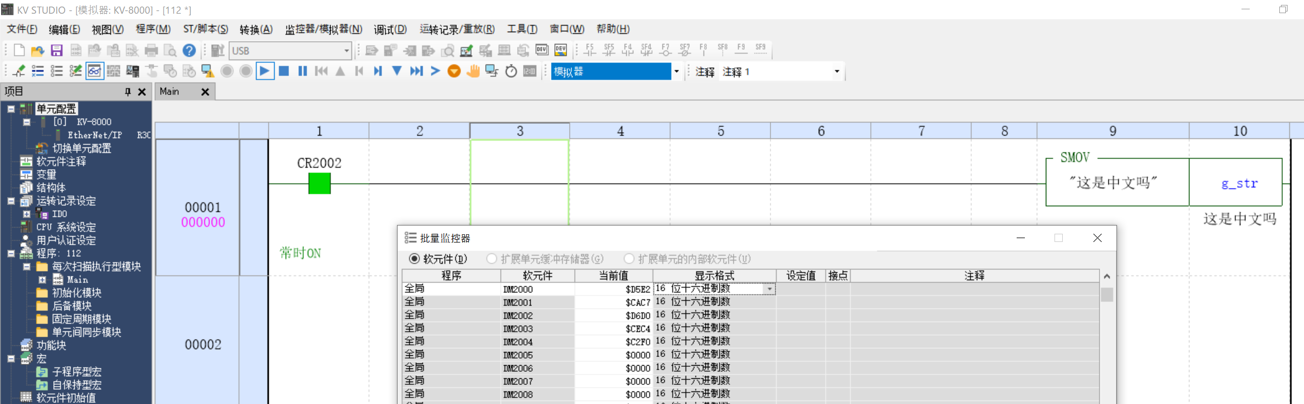
Task: Click the glasses monitor icon in toolbar
Action: [x=94, y=71]
